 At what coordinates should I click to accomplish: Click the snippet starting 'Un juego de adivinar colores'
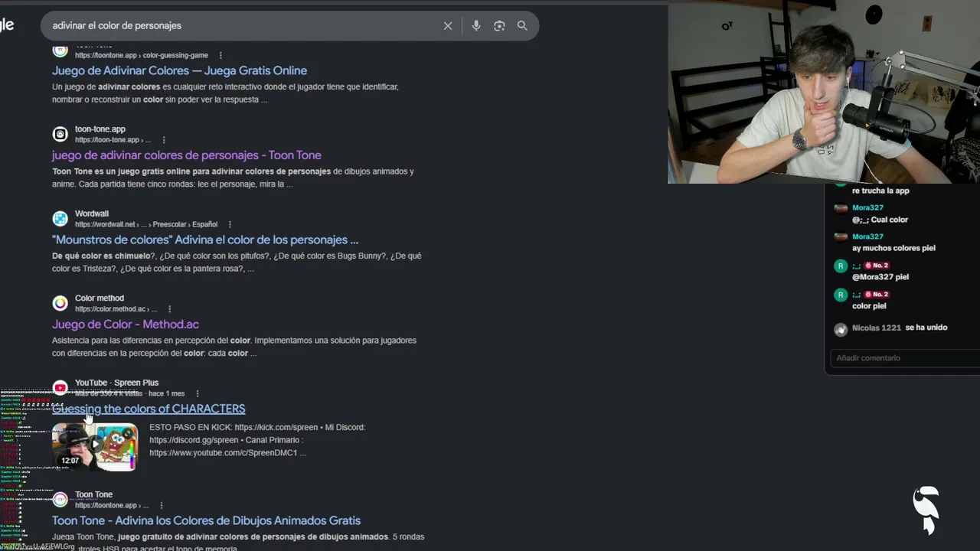point(225,93)
